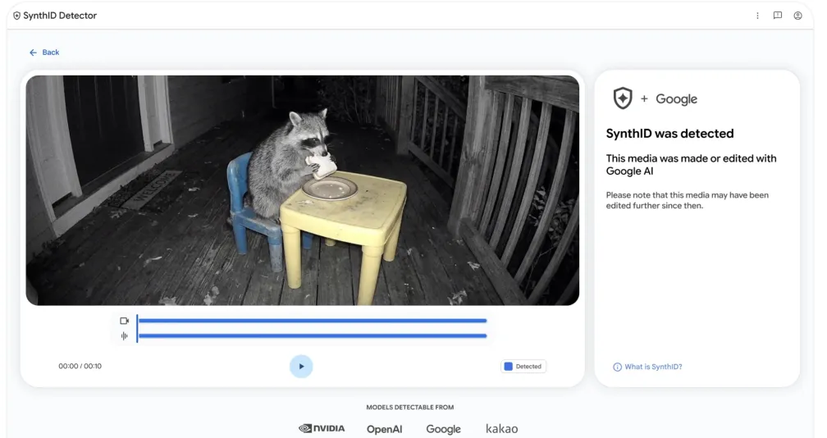Click the raccoon video preview
Image resolution: width=827 pixels, height=438 pixels.
click(x=302, y=190)
